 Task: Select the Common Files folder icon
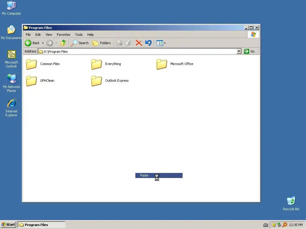point(31,64)
